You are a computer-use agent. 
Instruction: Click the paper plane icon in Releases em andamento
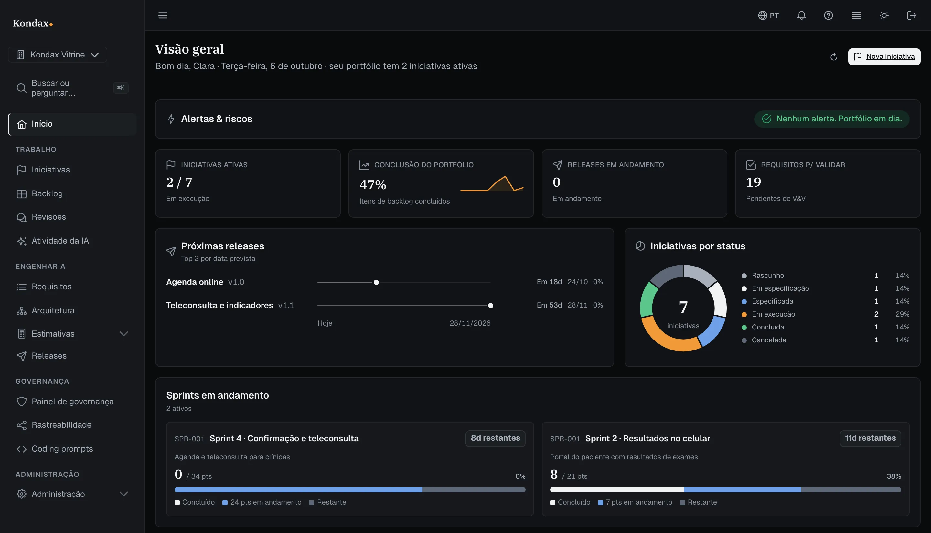point(557,165)
